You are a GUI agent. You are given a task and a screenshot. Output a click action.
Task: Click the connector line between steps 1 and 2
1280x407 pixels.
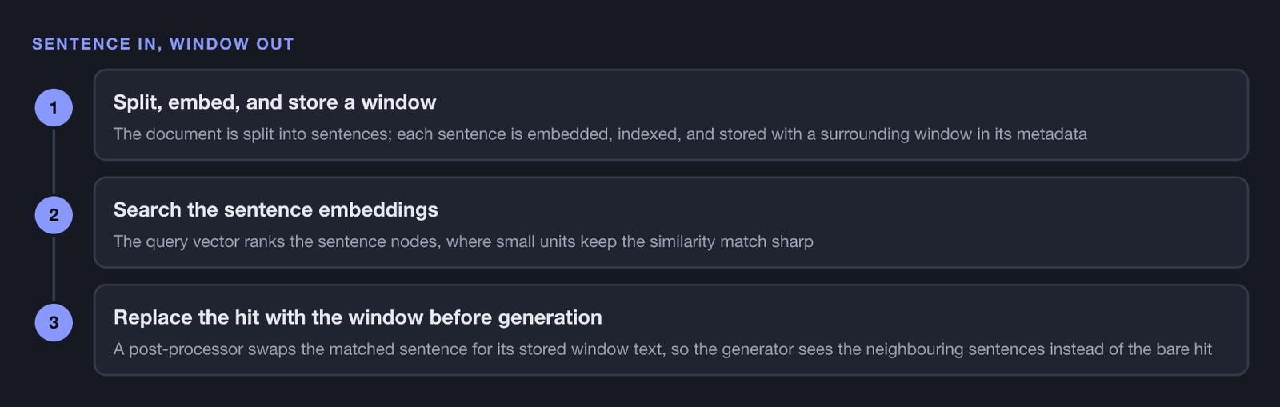pyautogui.click(x=54, y=161)
